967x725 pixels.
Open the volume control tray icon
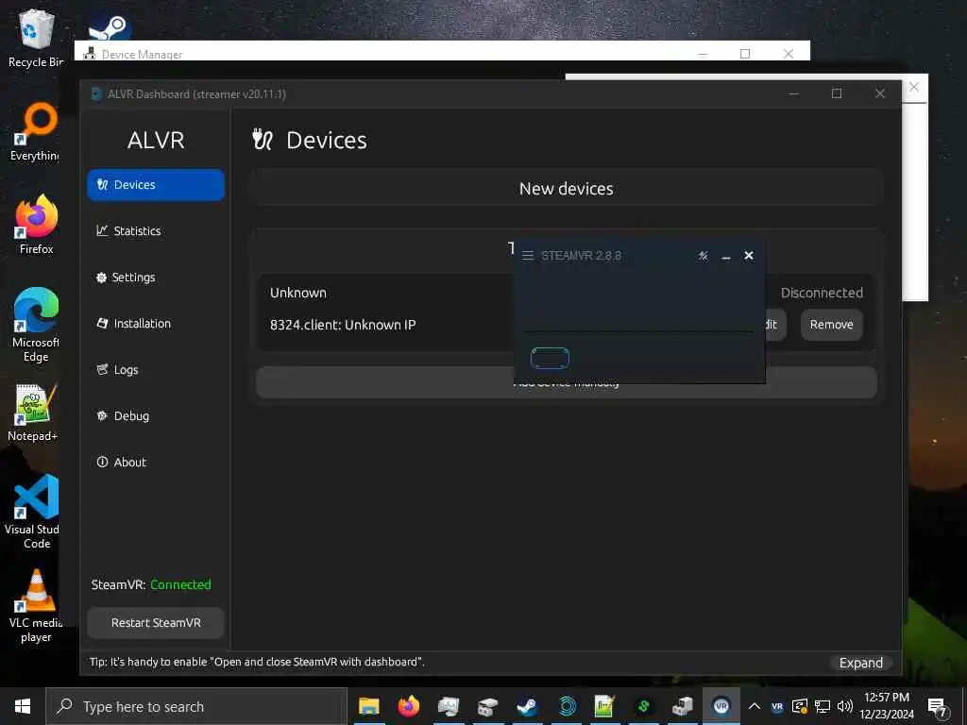(845, 706)
